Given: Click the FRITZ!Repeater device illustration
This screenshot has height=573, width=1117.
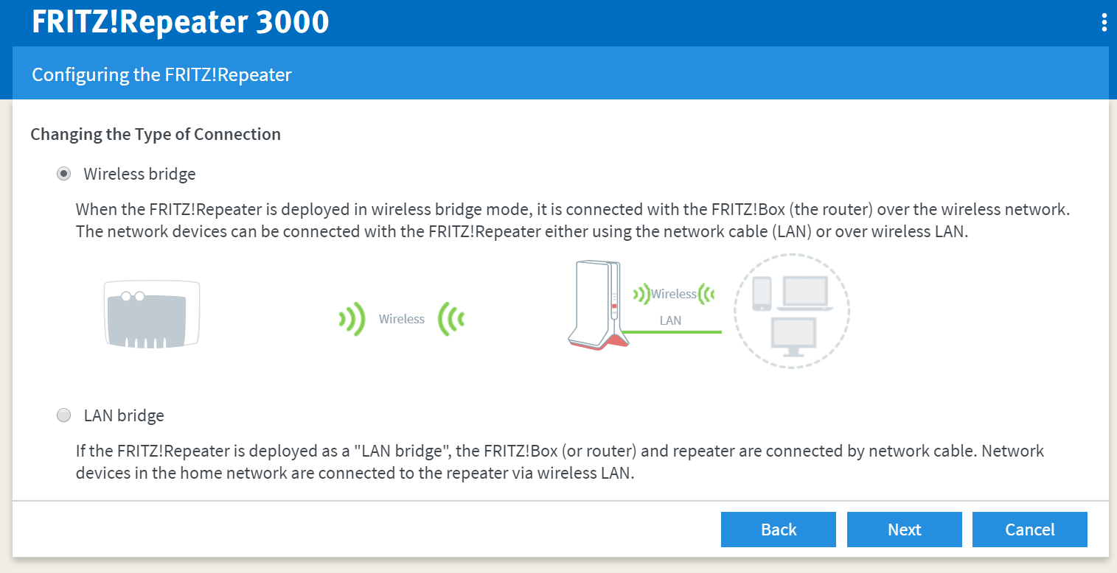Looking at the screenshot, I should pyautogui.click(x=596, y=306).
